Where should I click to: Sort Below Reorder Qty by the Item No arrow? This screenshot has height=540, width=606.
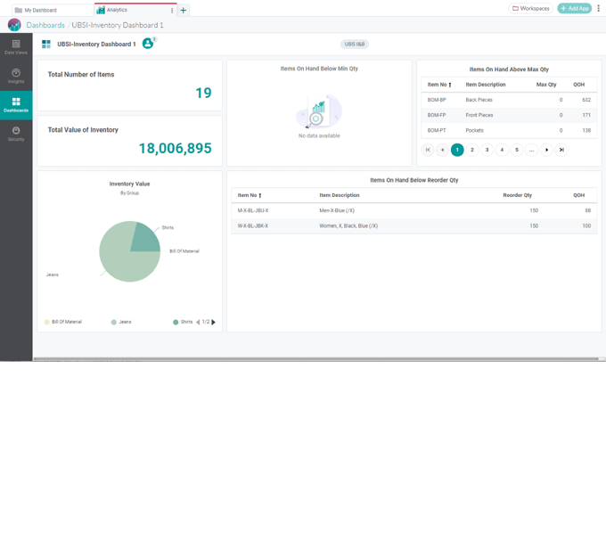(260, 195)
